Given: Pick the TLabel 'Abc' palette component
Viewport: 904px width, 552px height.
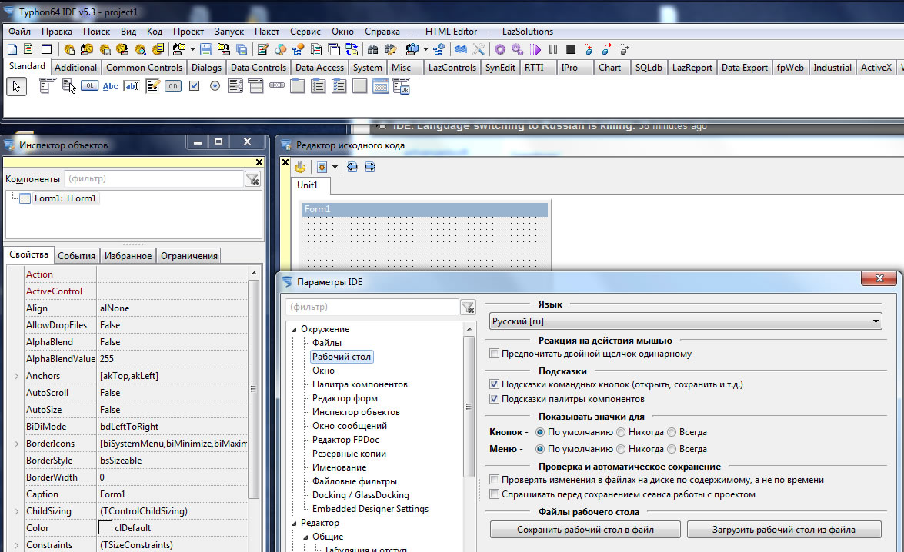Looking at the screenshot, I should click(x=110, y=86).
